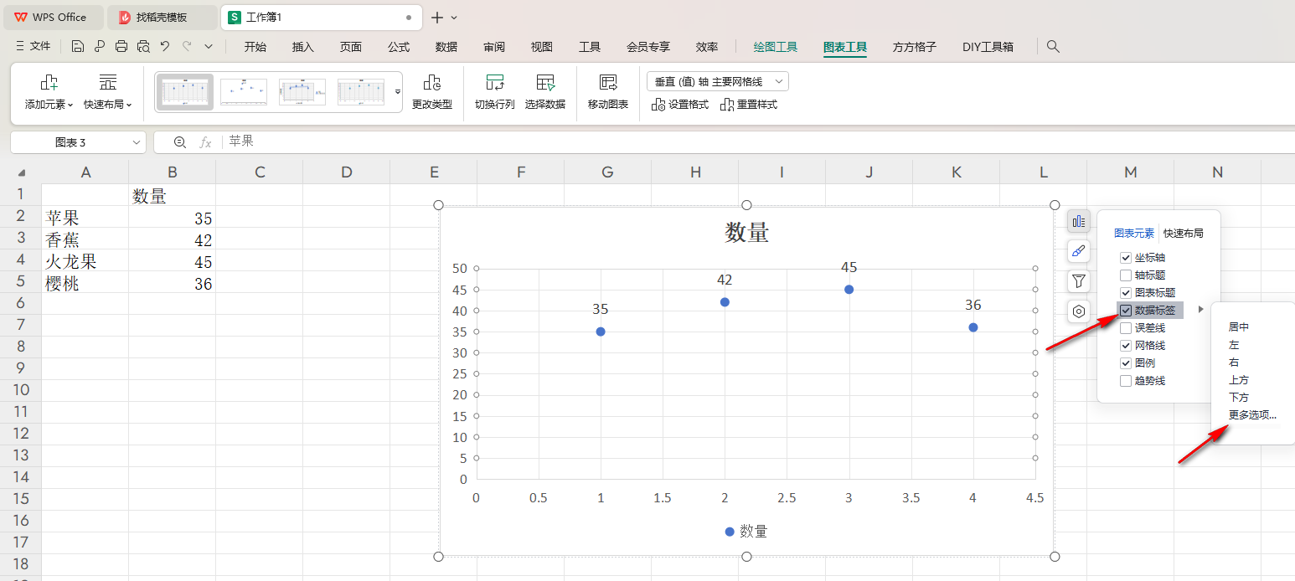Select 下方 data label position

[1239, 398]
